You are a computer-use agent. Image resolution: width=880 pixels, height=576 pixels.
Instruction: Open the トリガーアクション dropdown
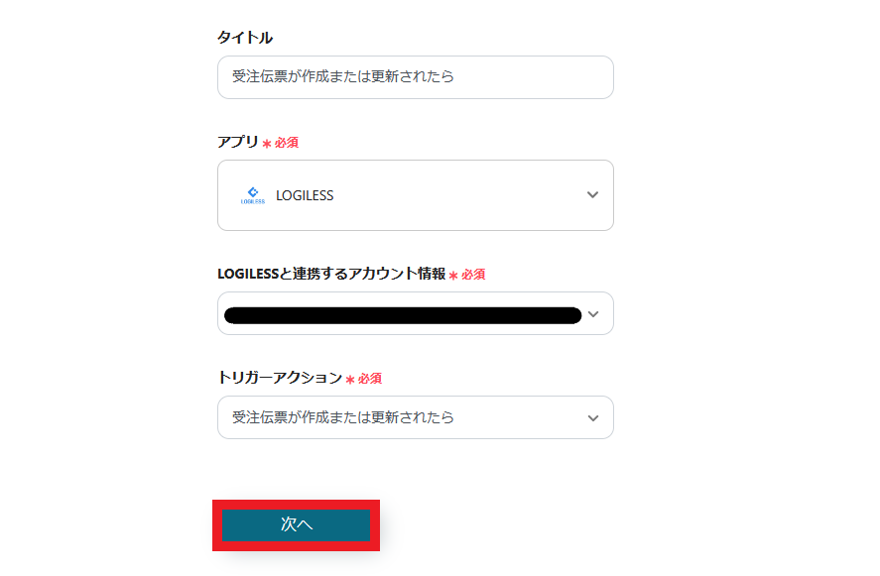click(x=415, y=417)
